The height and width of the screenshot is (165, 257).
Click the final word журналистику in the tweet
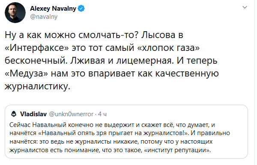[37, 86]
